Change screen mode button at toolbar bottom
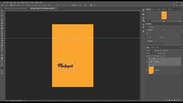Viewport: 183px width, 103px height. (x=2, y=73)
